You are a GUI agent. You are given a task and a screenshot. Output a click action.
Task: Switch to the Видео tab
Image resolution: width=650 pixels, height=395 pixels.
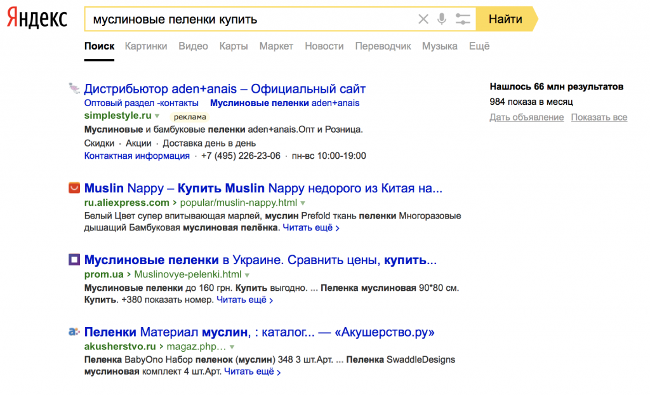193,46
